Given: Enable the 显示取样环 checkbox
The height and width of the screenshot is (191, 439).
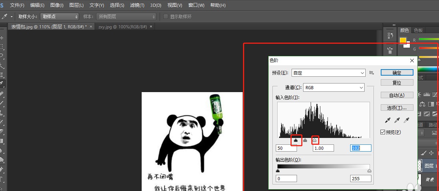Looking at the screenshot, I should coord(166,16).
